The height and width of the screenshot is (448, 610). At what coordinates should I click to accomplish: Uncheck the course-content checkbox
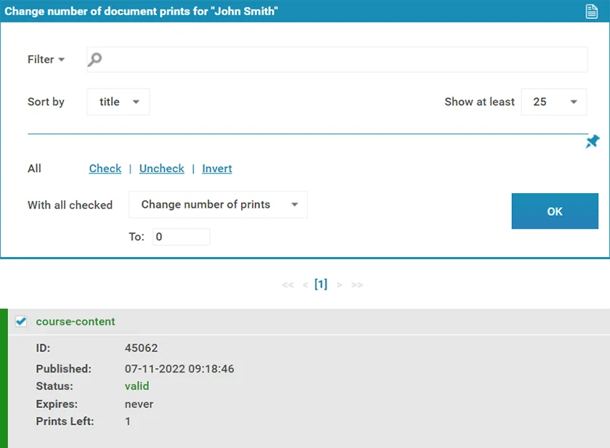pyautogui.click(x=21, y=322)
